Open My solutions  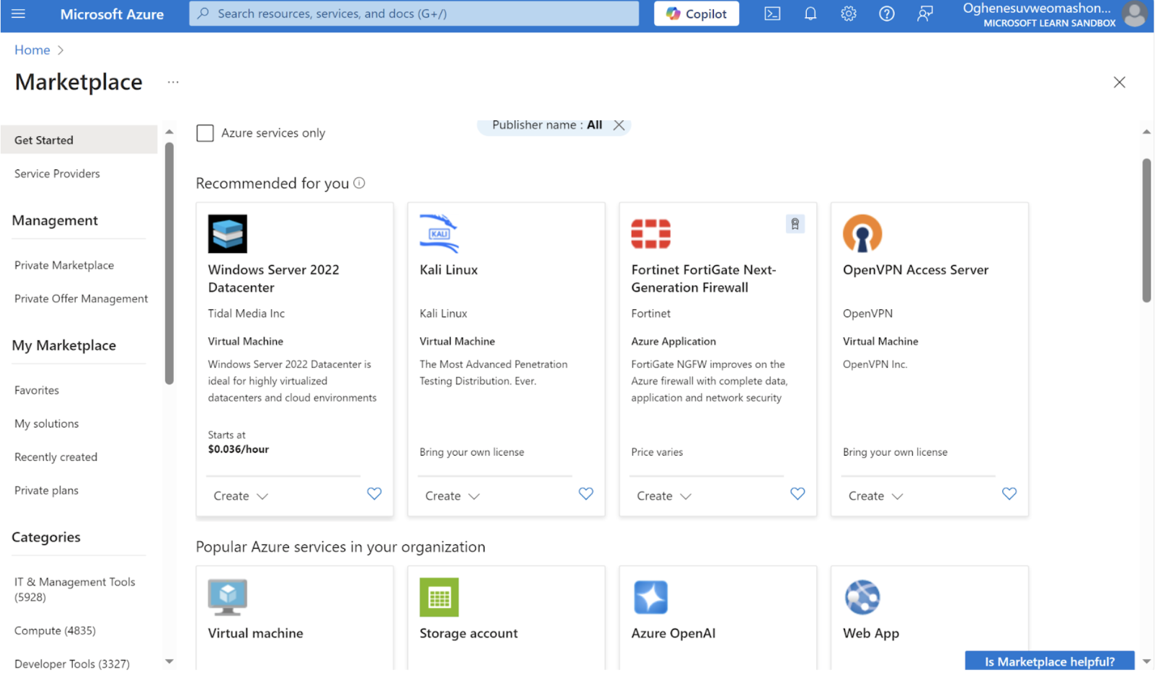[46, 424]
